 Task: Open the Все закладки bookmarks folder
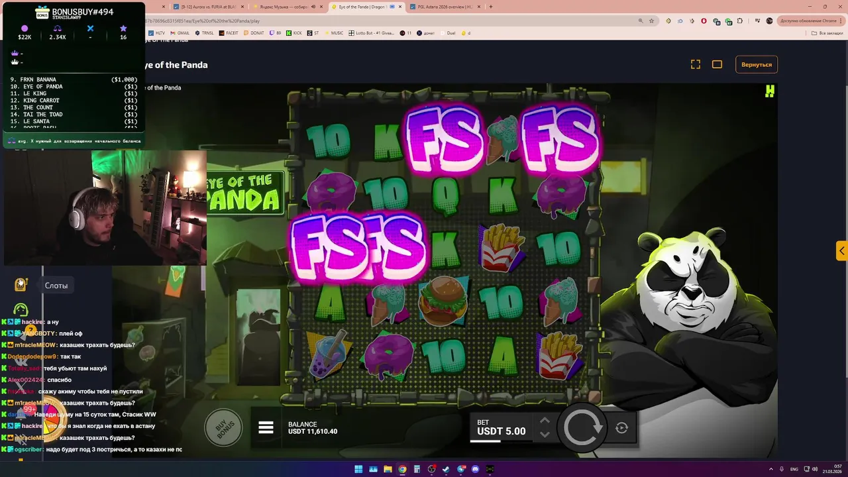click(827, 32)
